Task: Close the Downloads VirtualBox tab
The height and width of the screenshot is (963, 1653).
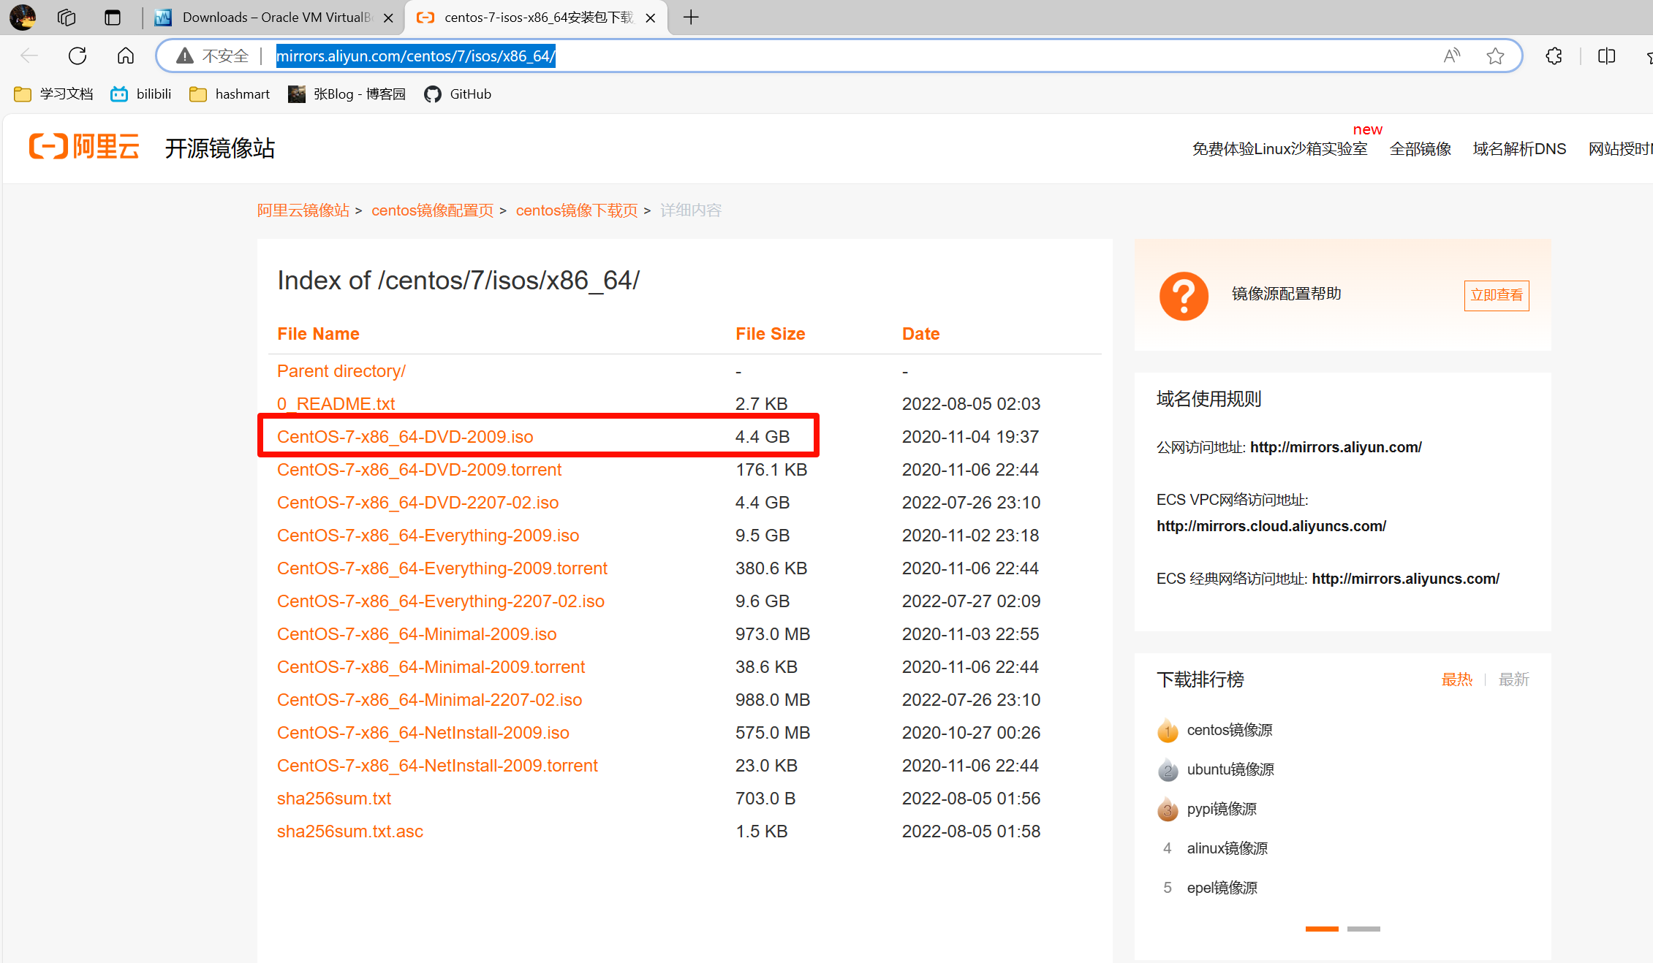Action: pos(388,18)
